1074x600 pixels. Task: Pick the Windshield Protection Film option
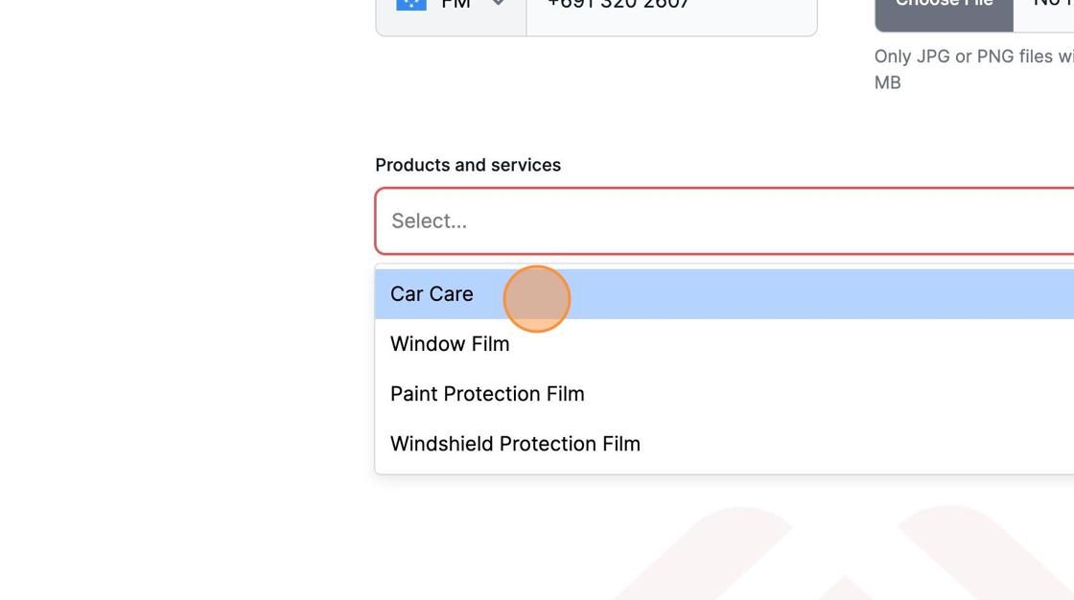click(725, 444)
